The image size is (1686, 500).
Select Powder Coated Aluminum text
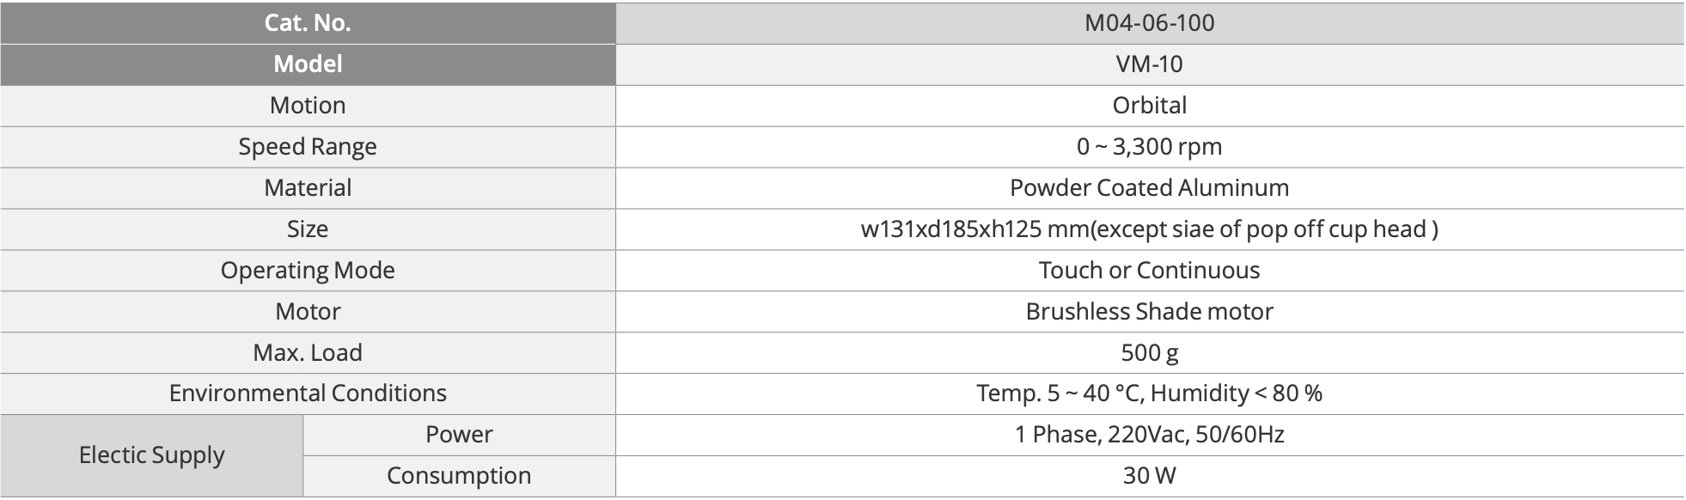click(1149, 188)
